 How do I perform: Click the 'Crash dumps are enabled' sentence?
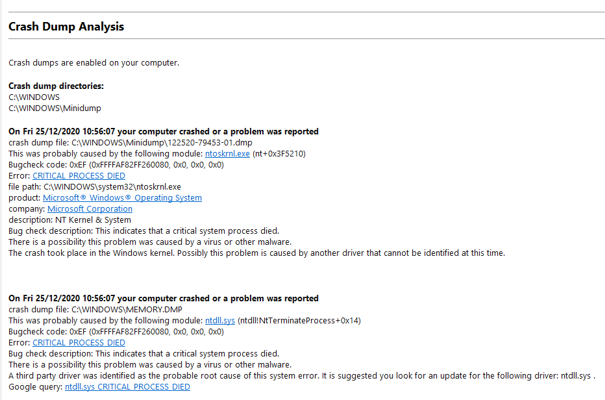click(93, 62)
